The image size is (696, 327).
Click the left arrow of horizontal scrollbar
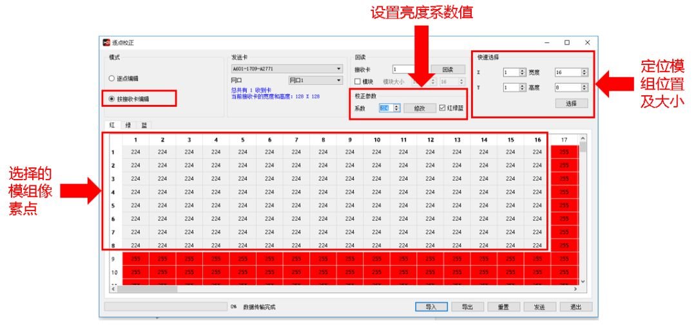(x=113, y=289)
